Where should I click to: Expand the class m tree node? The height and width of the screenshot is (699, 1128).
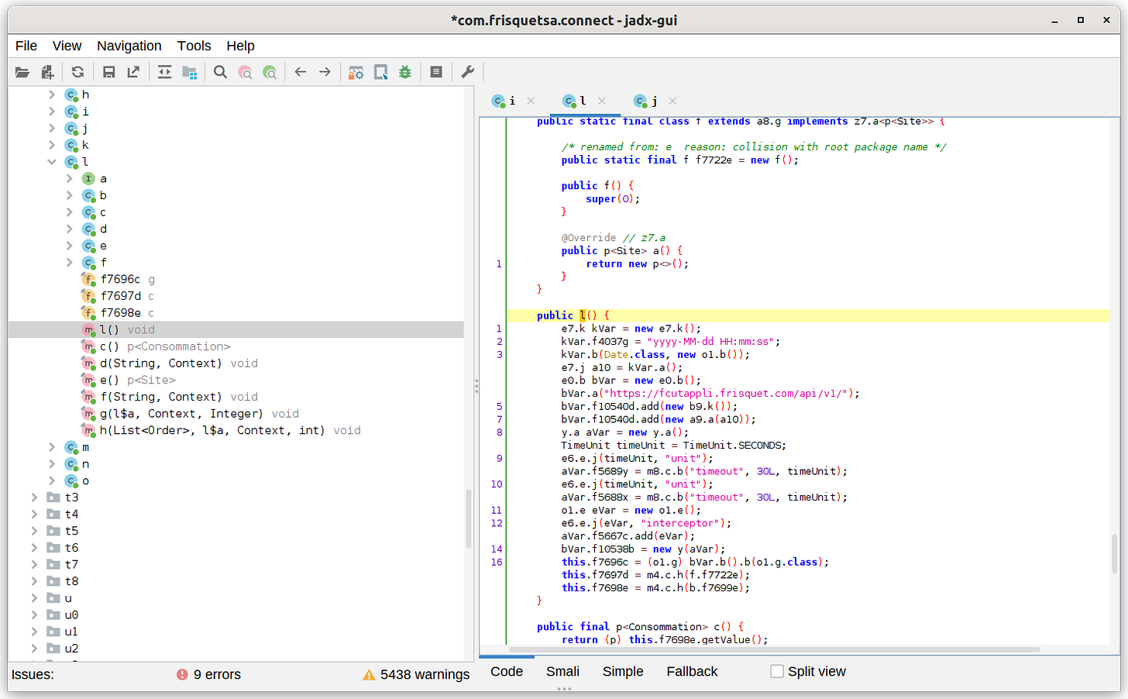click(x=51, y=447)
